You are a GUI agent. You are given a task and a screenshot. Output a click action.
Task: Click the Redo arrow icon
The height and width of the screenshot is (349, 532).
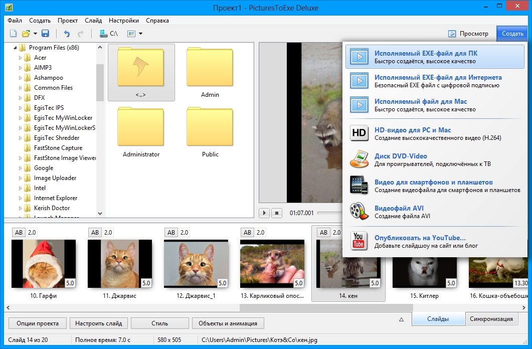(80, 33)
